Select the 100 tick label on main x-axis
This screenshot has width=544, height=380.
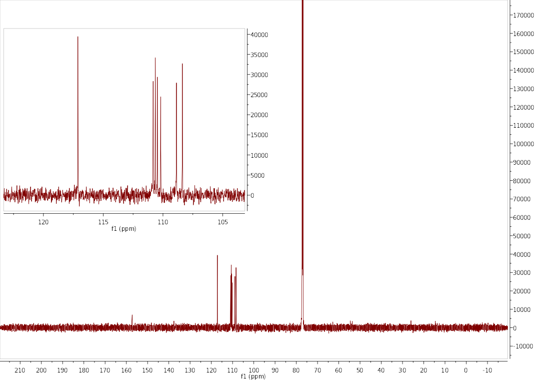pyautogui.click(x=253, y=370)
